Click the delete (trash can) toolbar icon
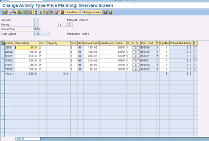This screenshot has width=209, height=141. [36, 12]
